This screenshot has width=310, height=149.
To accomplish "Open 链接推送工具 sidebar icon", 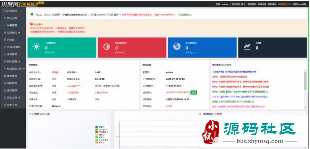I will click(x=5, y=69).
